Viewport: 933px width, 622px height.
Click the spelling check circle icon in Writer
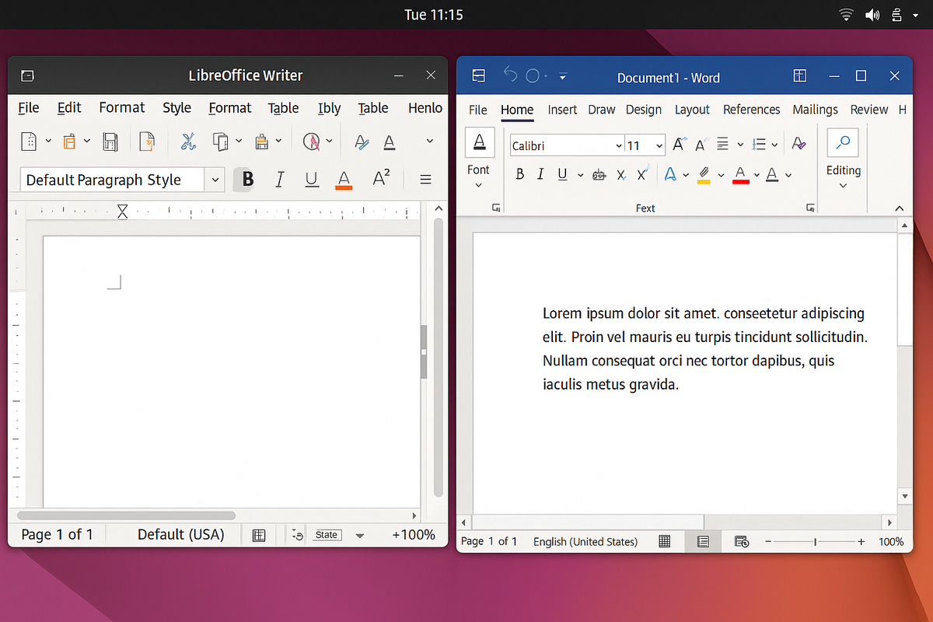click(312, 141)
